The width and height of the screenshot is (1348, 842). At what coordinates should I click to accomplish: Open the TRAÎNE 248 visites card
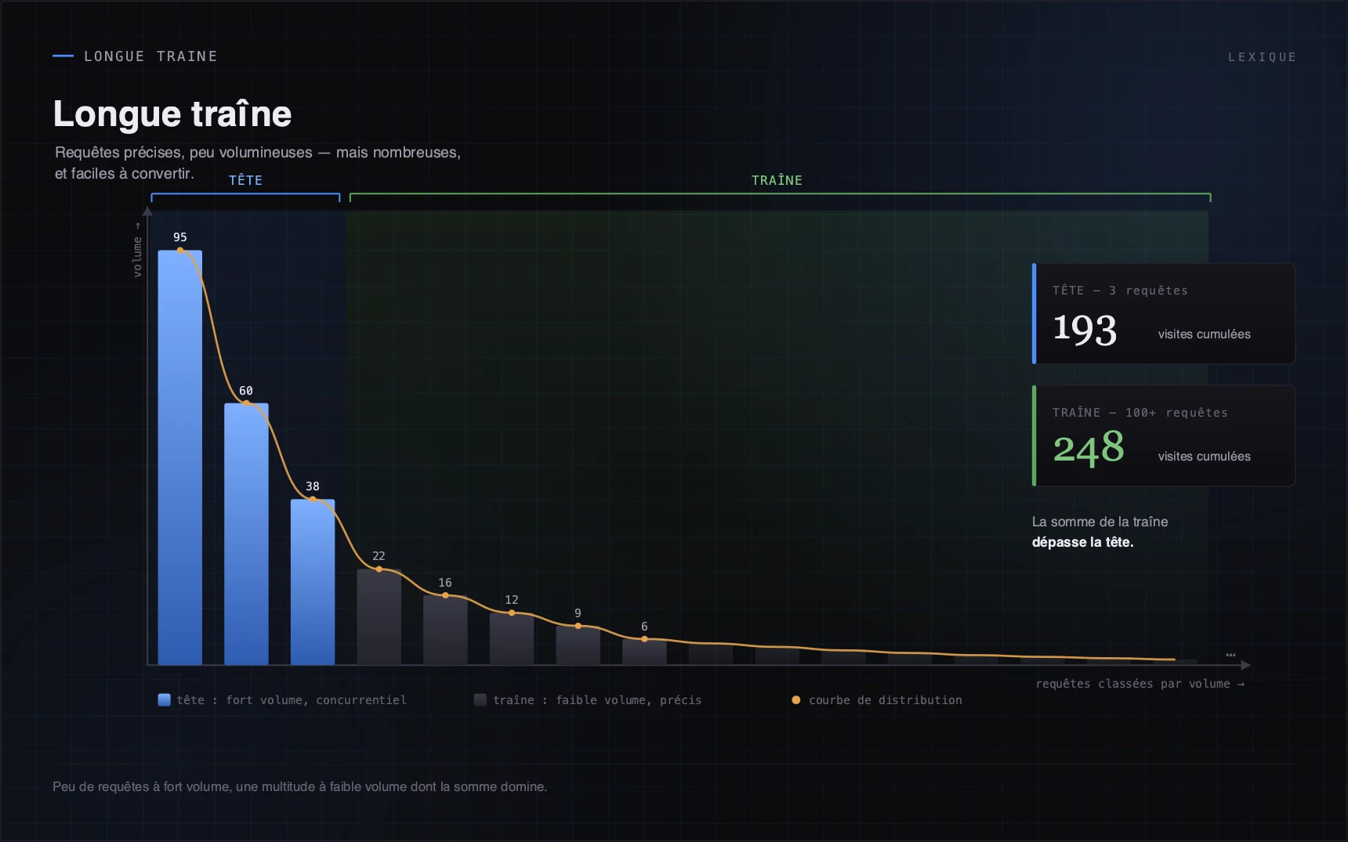[1164, 435]
